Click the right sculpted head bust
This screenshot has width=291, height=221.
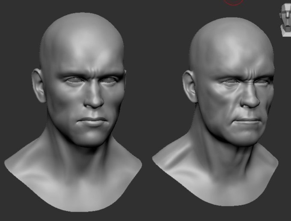[215, 112]
